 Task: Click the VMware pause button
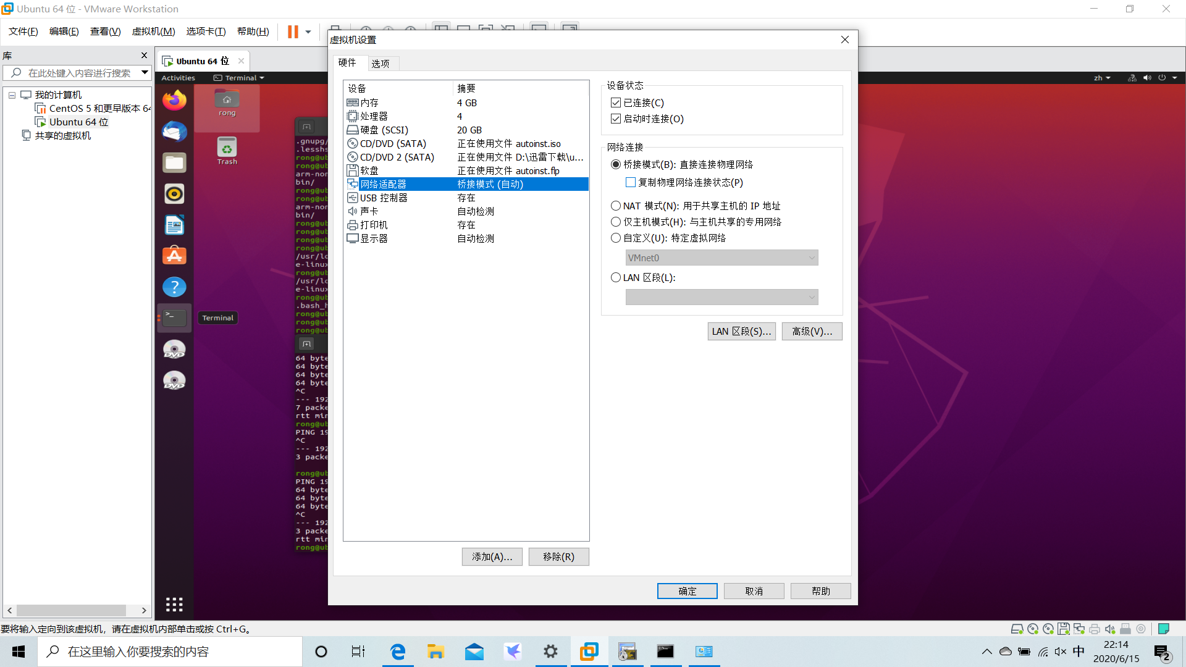click(x=293, y=31)
